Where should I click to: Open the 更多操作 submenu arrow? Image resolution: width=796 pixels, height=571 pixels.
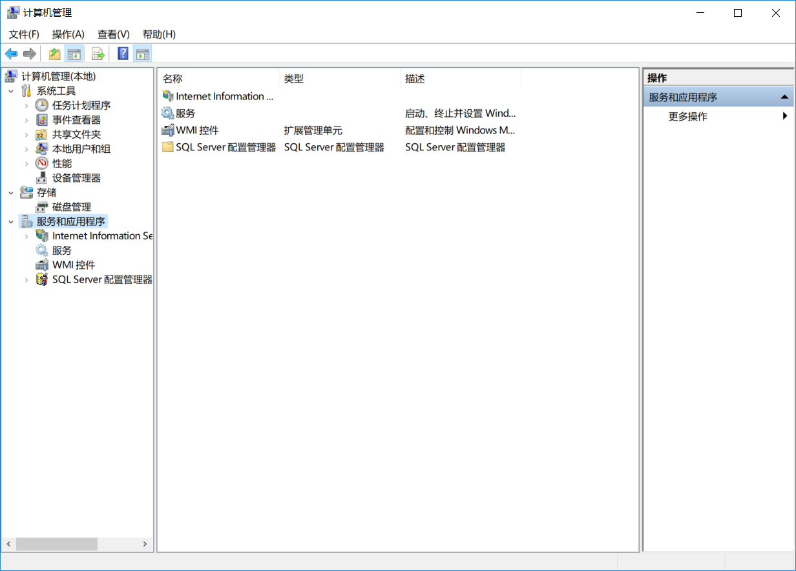pos(785,116)
